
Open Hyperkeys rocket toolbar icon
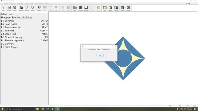click(x=39, y=8)
